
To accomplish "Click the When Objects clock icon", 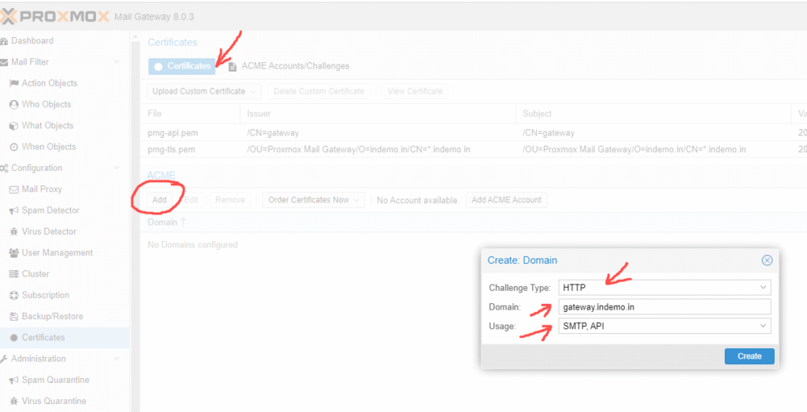I will click(14, 147).
